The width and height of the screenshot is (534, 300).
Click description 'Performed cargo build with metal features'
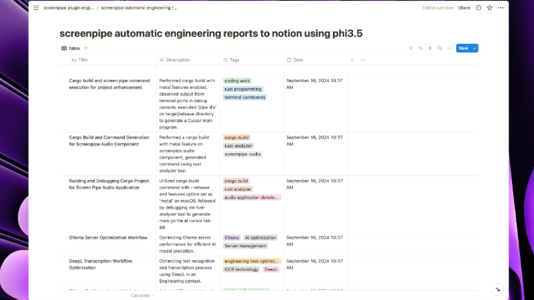click(x=188, y=104)
